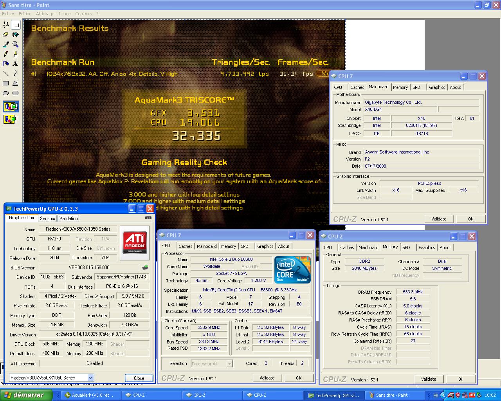
Task: Click the FR language indicator in tray
Action: [436, 396]
